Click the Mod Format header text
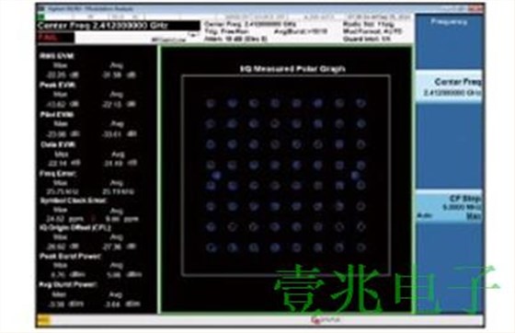Screen dimensions: 515x333 [x=372, y=31]
